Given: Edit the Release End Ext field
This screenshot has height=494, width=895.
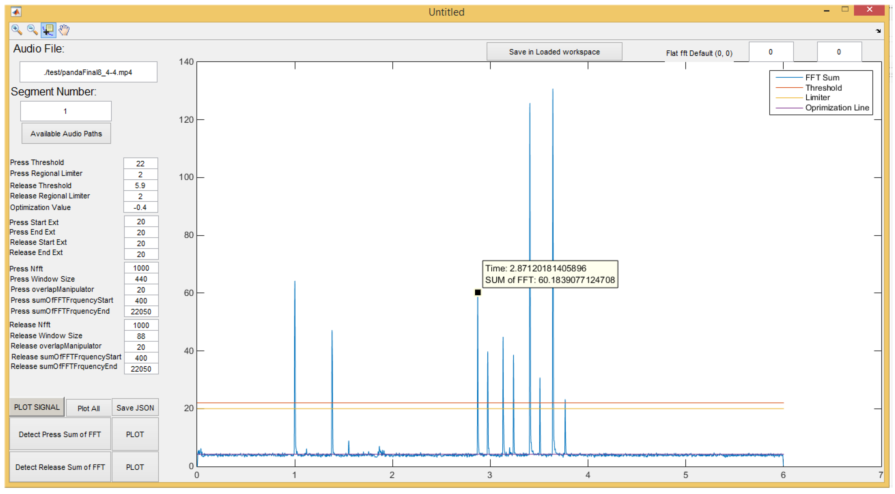Looking at the screenshot, I should coord(141,254).
